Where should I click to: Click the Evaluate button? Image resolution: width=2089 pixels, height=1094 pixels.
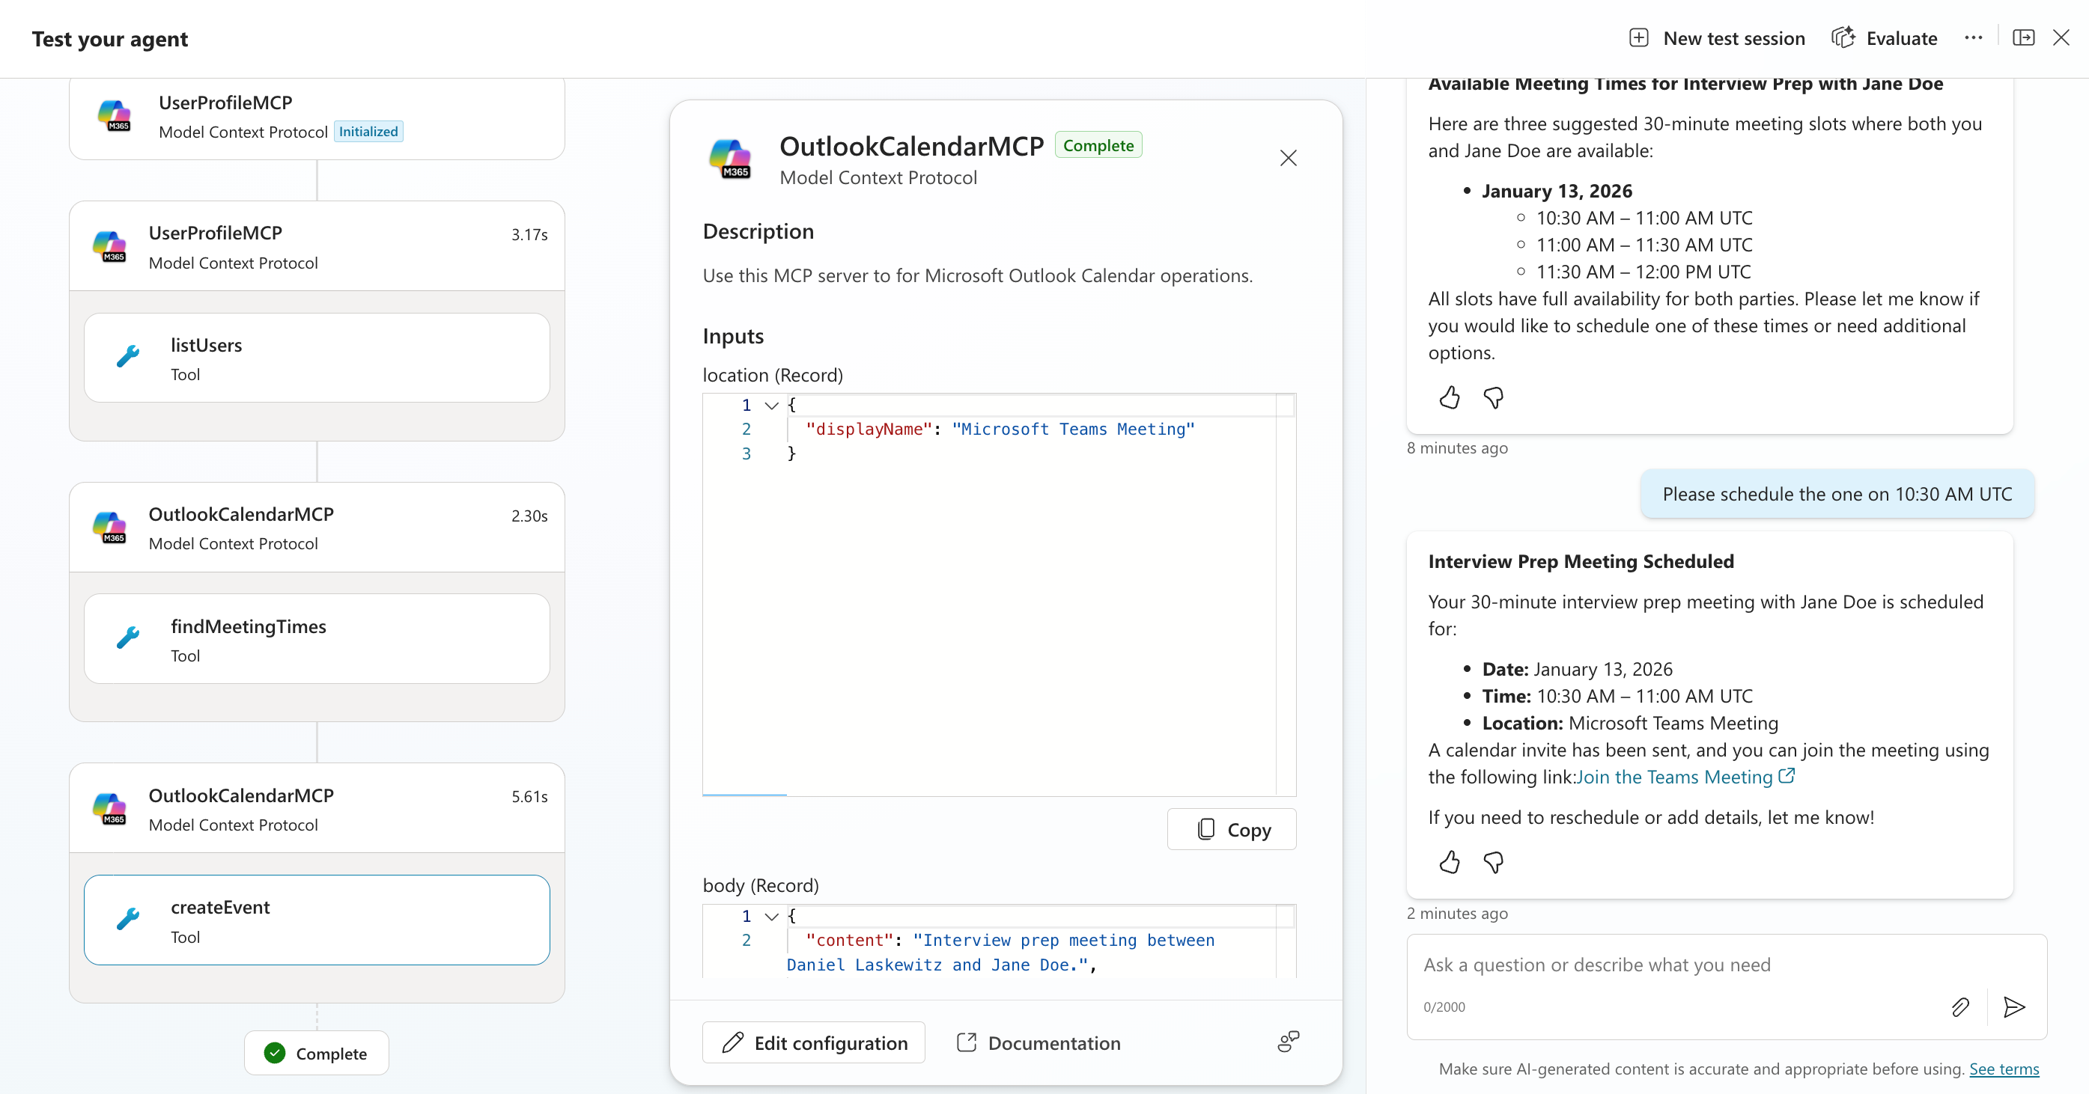pos(1885,38)
